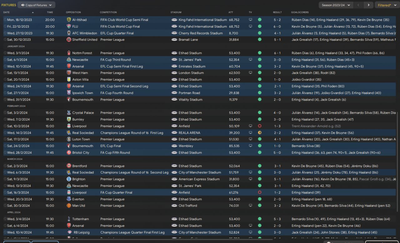400x243 pixels.
Task: Click the TV icon in the West Ham row
Action: [x=250, y=73]
